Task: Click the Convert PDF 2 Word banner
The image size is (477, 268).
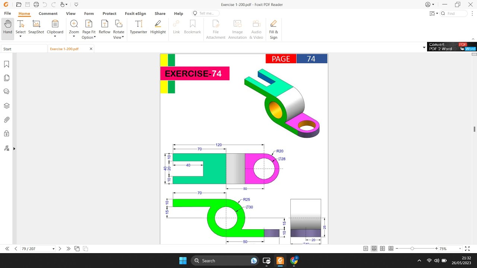Action: 452,47
